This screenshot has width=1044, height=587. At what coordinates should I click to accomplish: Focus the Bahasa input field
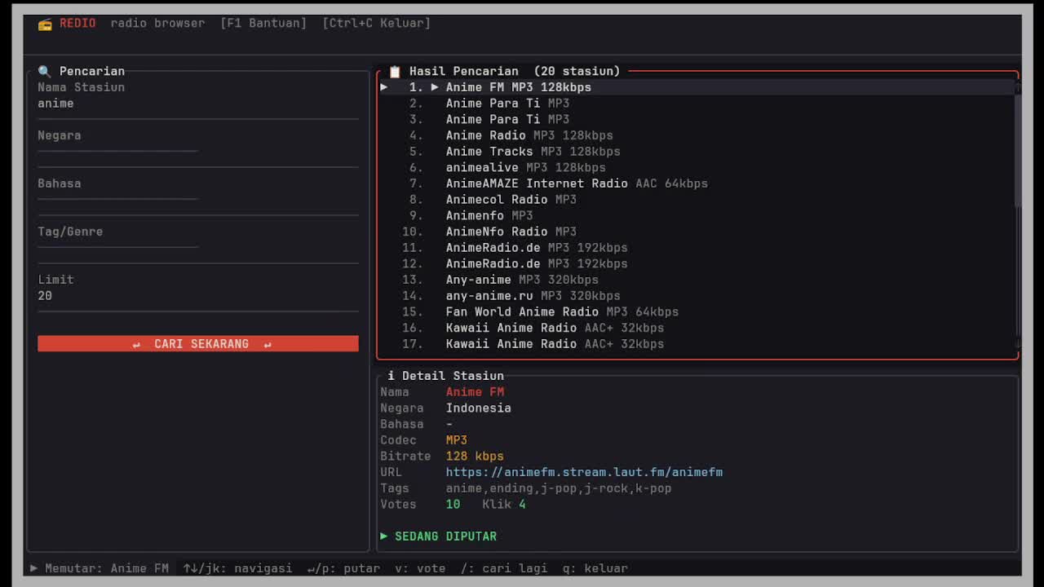(x=198, y=200)
